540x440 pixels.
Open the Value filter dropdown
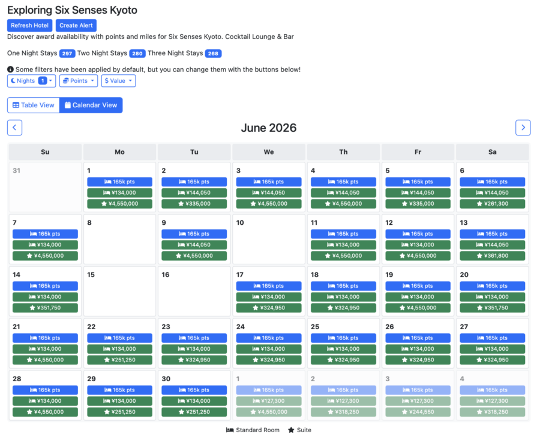pos(118,81)
